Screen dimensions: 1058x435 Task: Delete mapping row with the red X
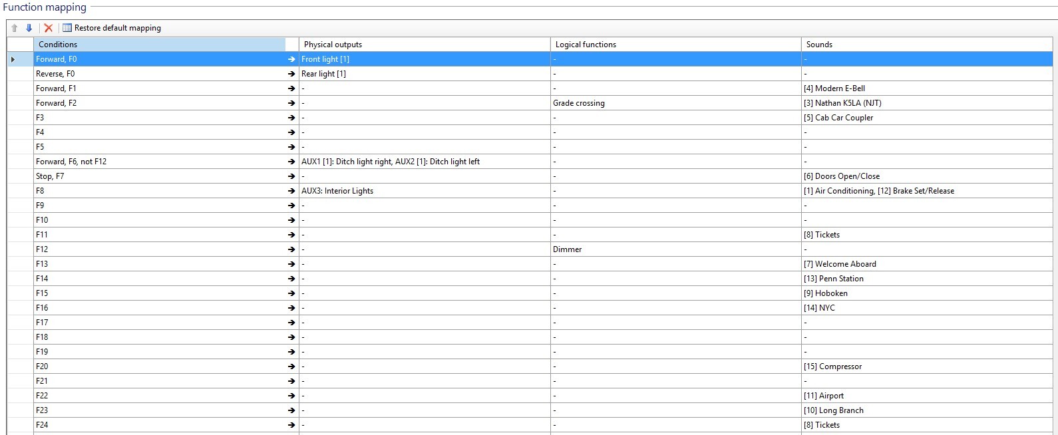48,28
